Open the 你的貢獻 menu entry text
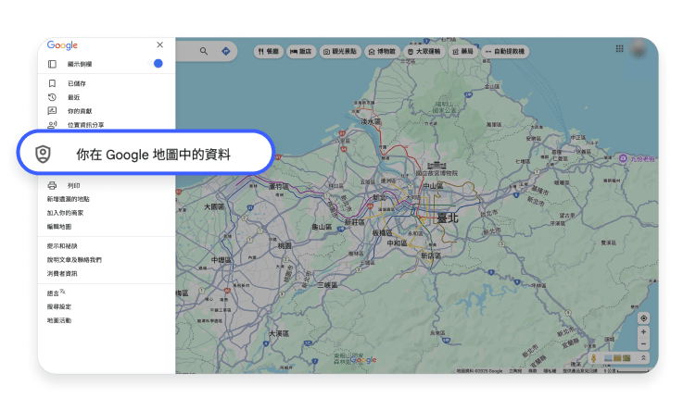The image size is (696, 411). [80, 111]
